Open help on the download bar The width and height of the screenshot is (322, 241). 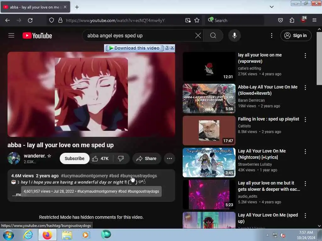coord(167,48)
